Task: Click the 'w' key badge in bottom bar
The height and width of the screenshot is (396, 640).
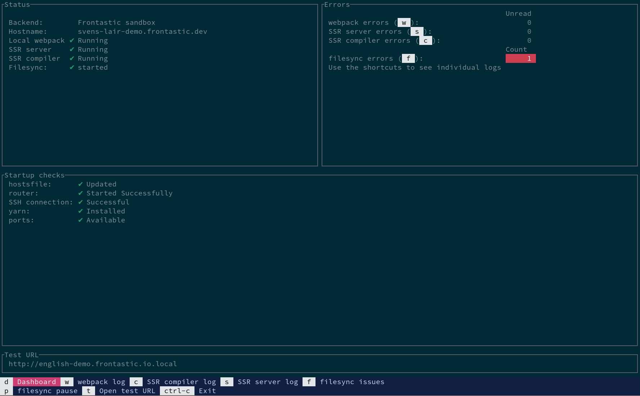Action: point(67,382)
